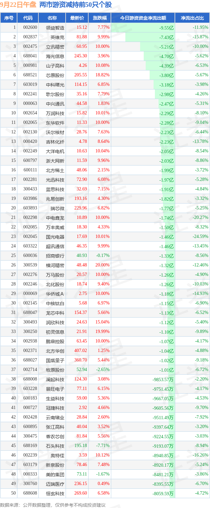Select stock name 万丰奥威
The width and height of the screenshot is (210, 508).
tap(55, 227)
